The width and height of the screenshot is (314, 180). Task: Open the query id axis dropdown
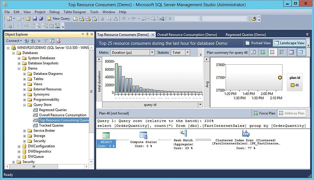tap(200, 105)
